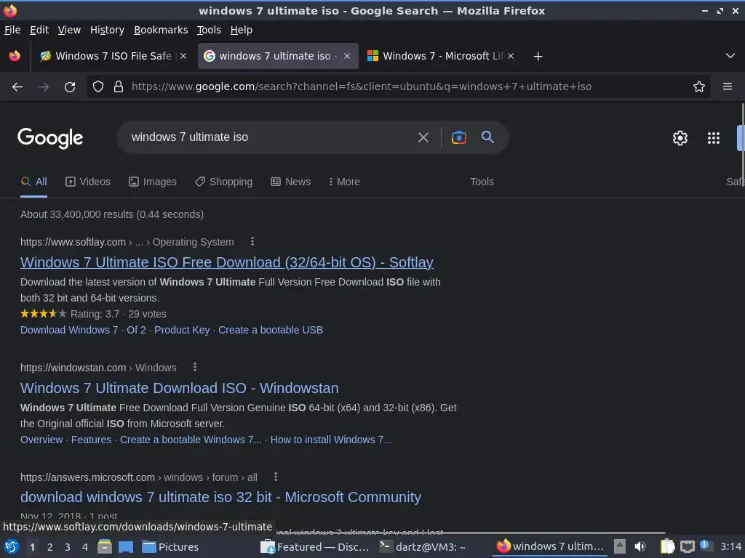This screenshot has height=558, width=745.
Task: Select the News results filter
Action: coord(291,182)
